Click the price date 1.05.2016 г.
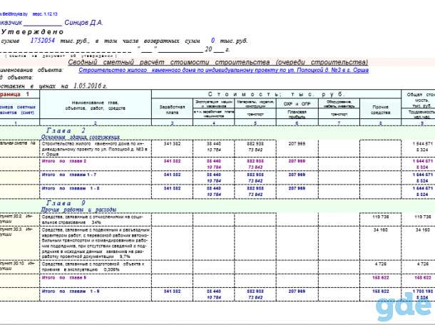435x325 pixels. pos(90,86)
